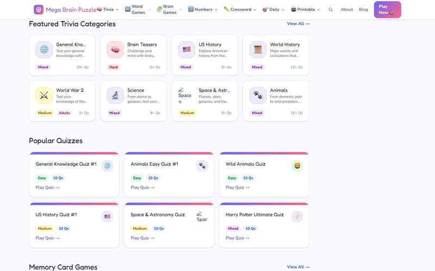Click the globe icon on General Knowledge category

pyautogui.click(x=44, y=49)
